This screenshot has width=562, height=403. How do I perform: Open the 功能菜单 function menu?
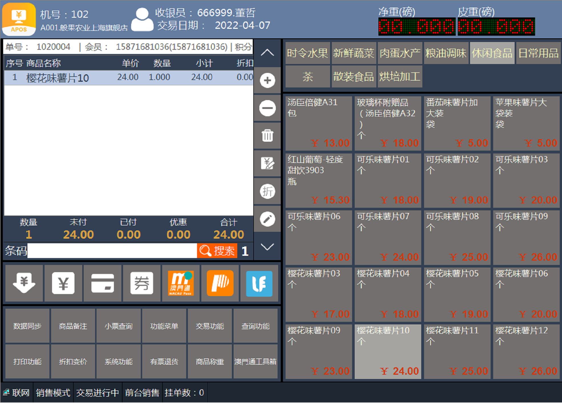164,326
